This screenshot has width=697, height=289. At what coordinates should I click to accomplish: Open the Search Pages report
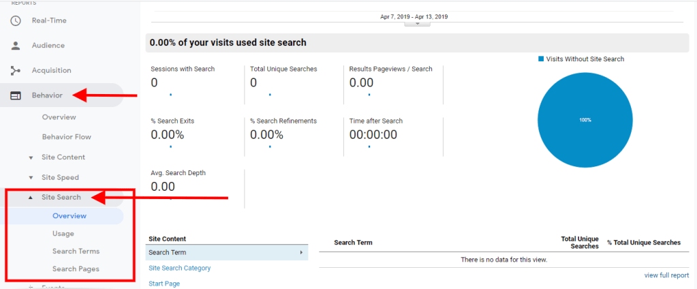[x=76, y=269]
